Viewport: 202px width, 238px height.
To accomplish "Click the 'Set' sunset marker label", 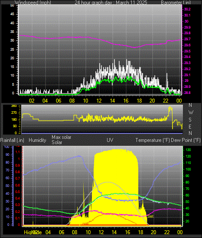I will pyautogui.click(x=150, y=216).
